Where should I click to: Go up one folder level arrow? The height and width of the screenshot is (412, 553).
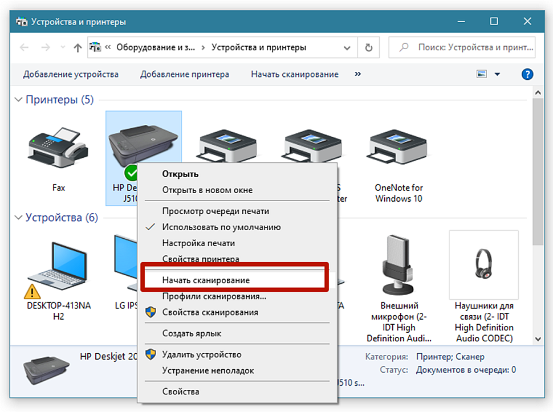78,47
